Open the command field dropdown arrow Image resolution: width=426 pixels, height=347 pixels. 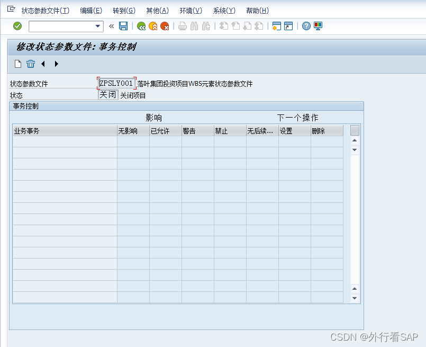pos(98,26)
